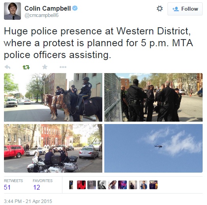Enlarge the police motorcycle photo

pos(53,148)
